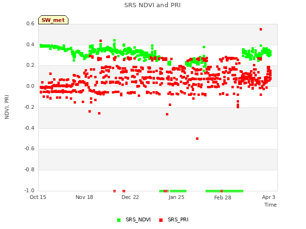The height and width of the screenshot is (229, 306).
Task: Click the Apr 3 x-axis label
Action: (269, 197)
